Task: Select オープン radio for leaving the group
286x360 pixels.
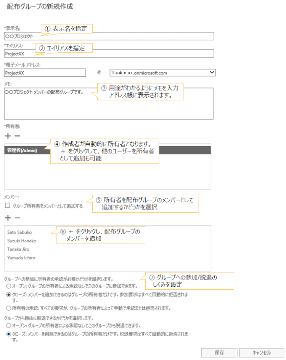Action: click(x=9, y=326)
